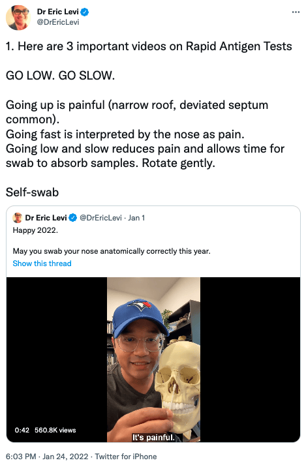Click the "Twitter for iPhone" source link
The height and width of the screenshot is (469, 306).
(x=126, y=457)
